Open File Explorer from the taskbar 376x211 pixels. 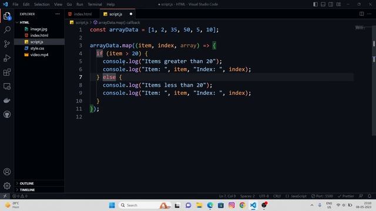point(199,205)
